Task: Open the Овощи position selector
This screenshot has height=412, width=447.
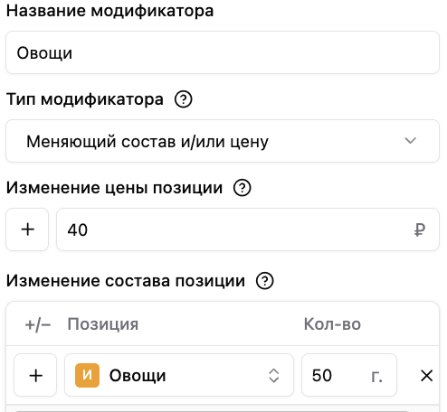Action: (x=179, y=375)
